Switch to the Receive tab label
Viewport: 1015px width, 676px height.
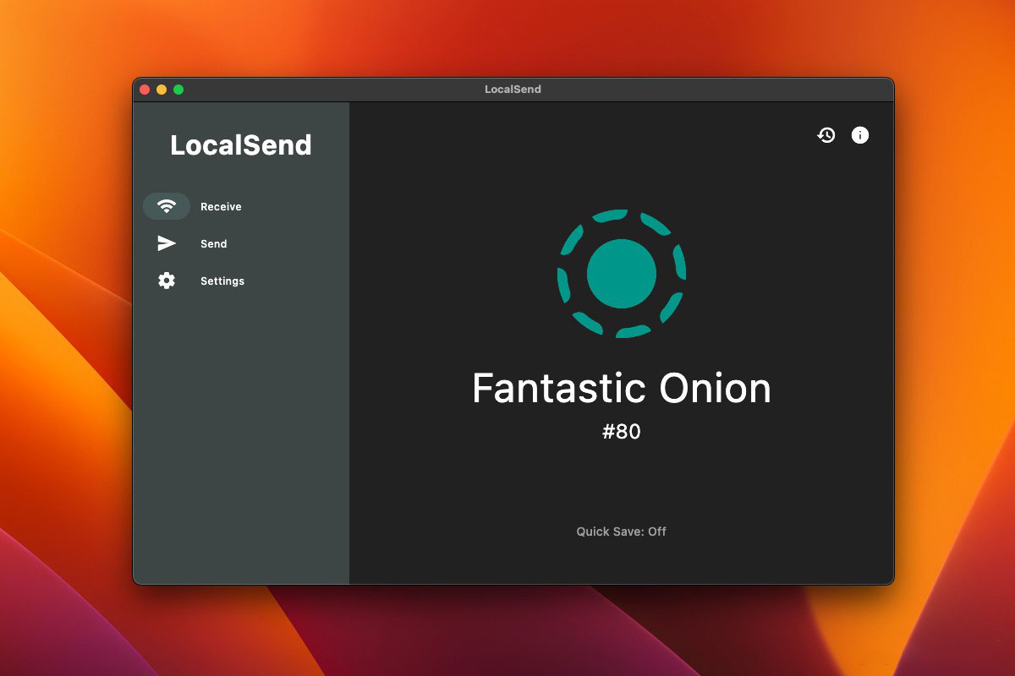click(221, 207)
